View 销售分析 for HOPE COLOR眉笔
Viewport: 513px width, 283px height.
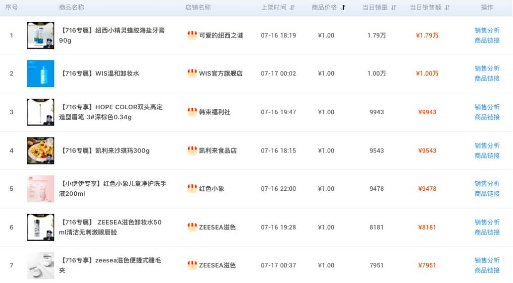coord(487,107)
